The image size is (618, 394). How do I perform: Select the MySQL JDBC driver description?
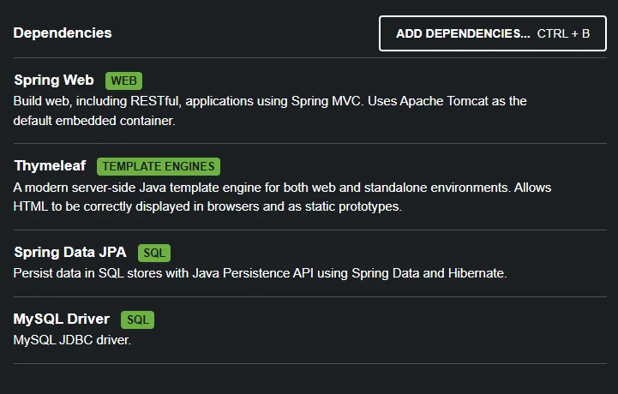[72, 340]
